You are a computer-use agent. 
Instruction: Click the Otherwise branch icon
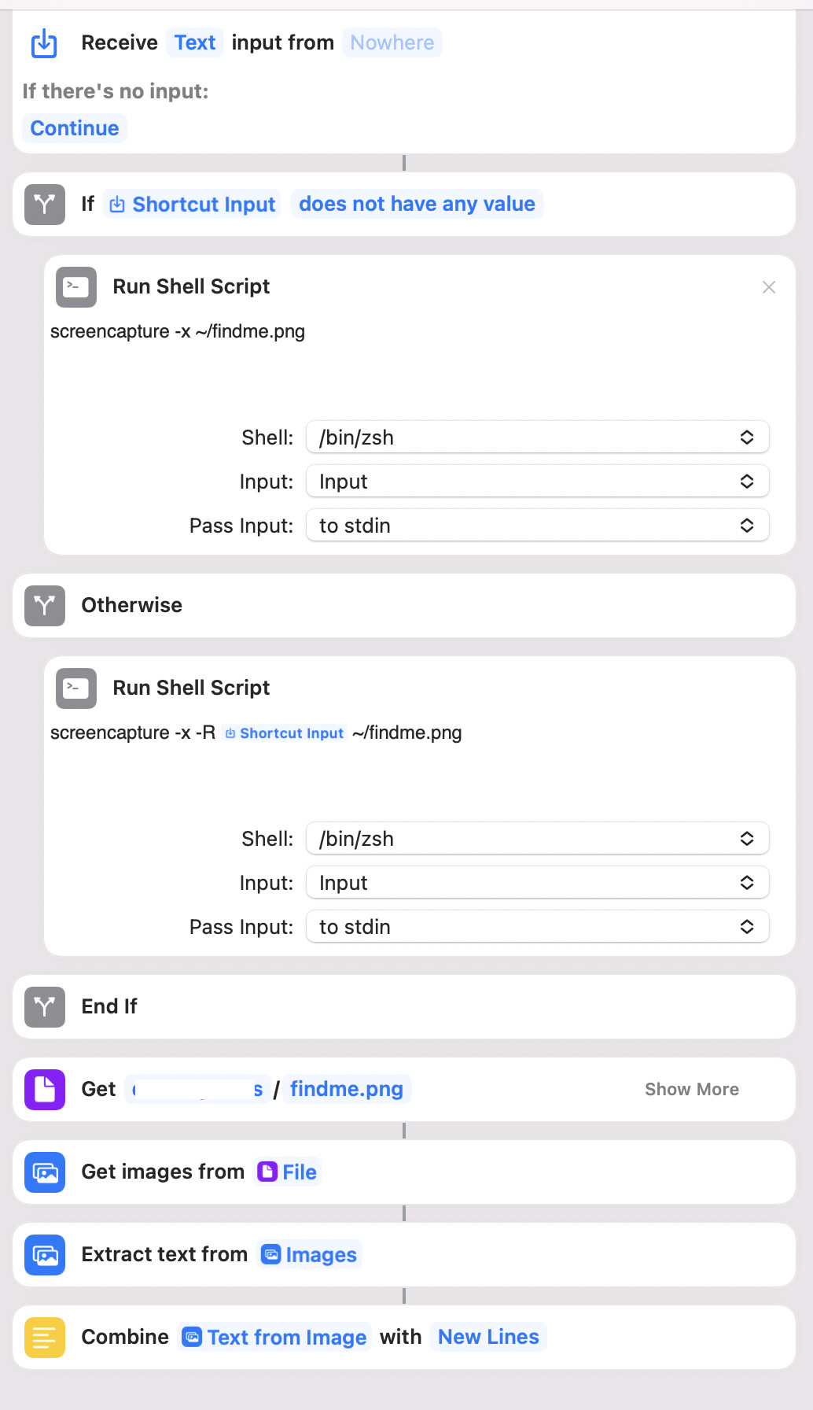(45, 605)
